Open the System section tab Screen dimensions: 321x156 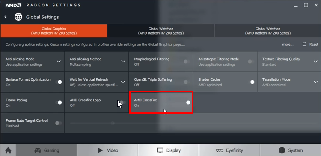tap(291, 150)
